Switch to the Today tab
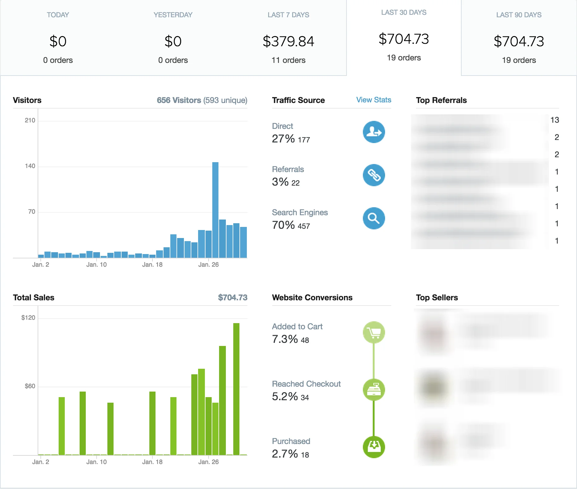The height and width of the screenshot is (489, 577). (58, 38)
